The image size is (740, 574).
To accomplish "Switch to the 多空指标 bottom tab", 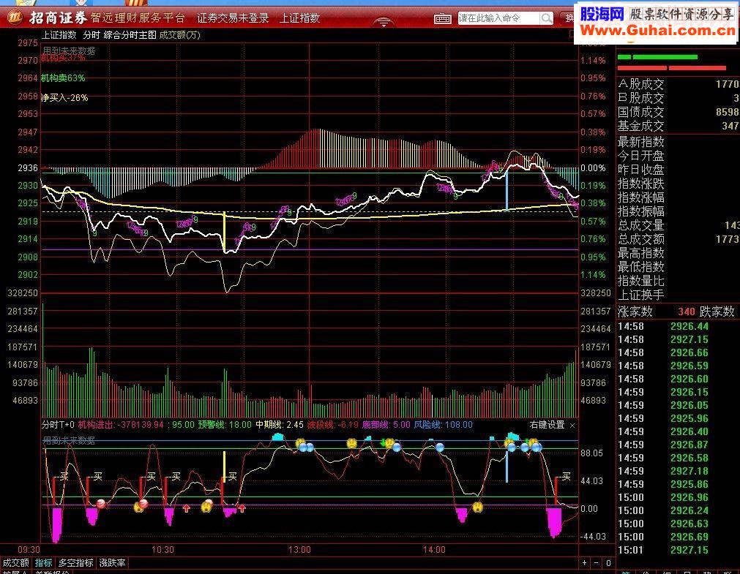I will click(x=75, y=563).
